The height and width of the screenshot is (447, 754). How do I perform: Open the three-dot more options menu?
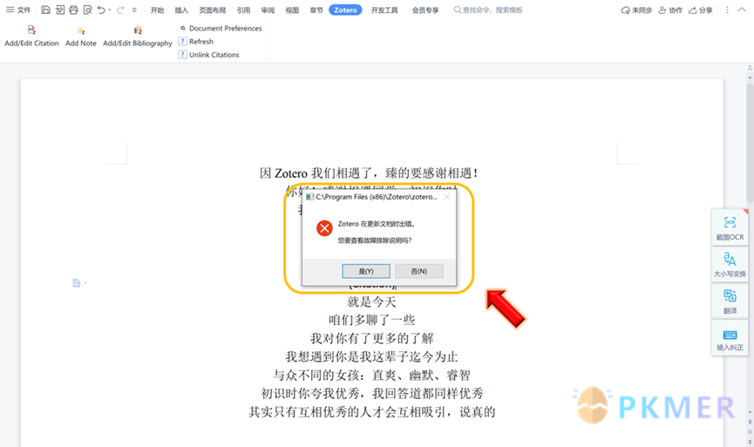727,10
